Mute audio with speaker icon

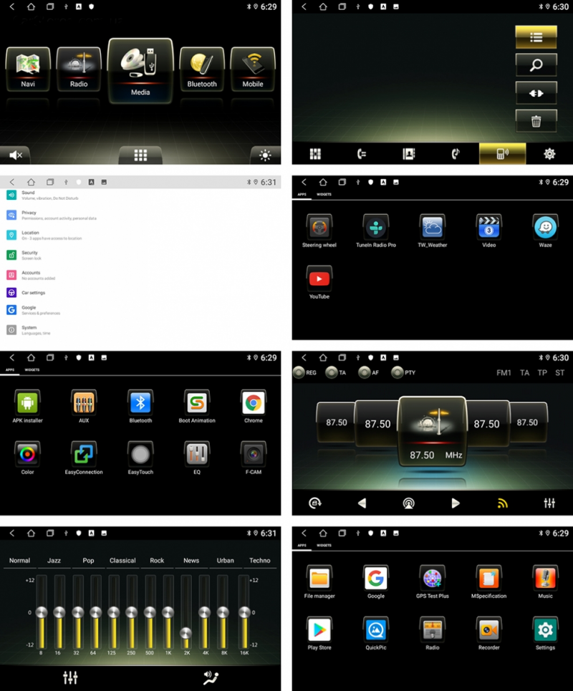(16, 155)
